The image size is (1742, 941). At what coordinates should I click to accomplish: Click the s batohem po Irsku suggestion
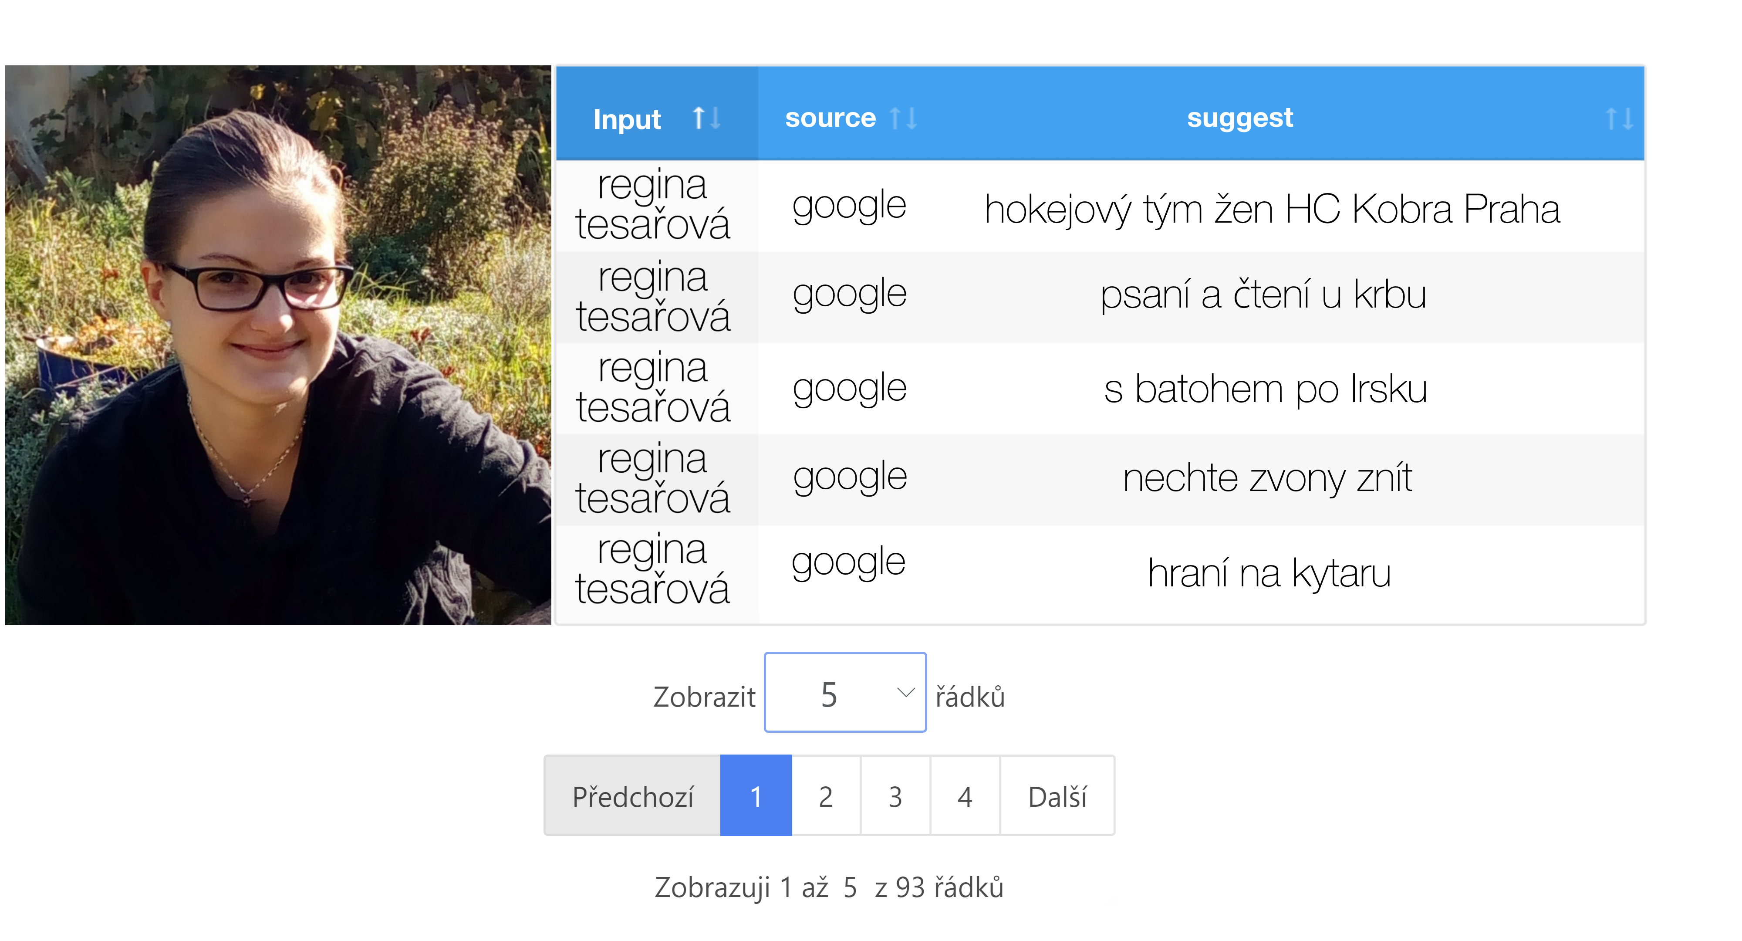click(1265, 389)
